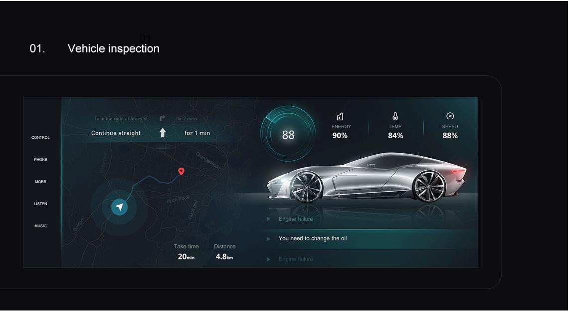Tap the current location navigation arrow
The image size is (569, 311).
tap(119, 207)
